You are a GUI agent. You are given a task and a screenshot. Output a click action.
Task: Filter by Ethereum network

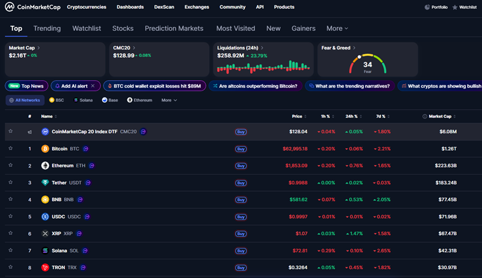pyautogui.click(x=140, y=100)
